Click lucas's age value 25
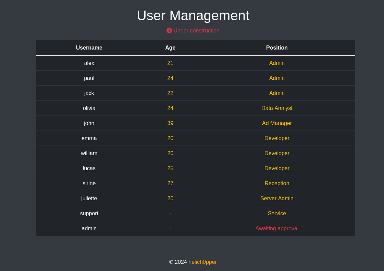This screenshot has width=384, height=271. point(170,168)
